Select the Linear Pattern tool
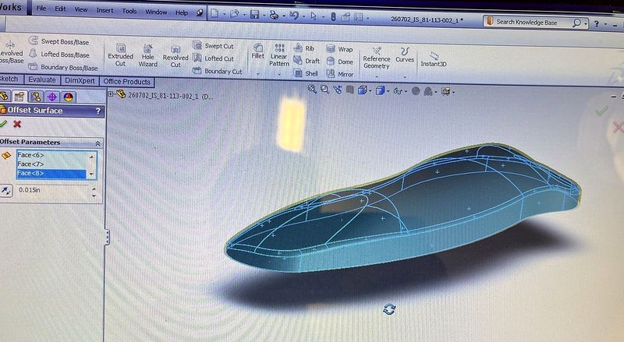624x342 pixels. 279,55
